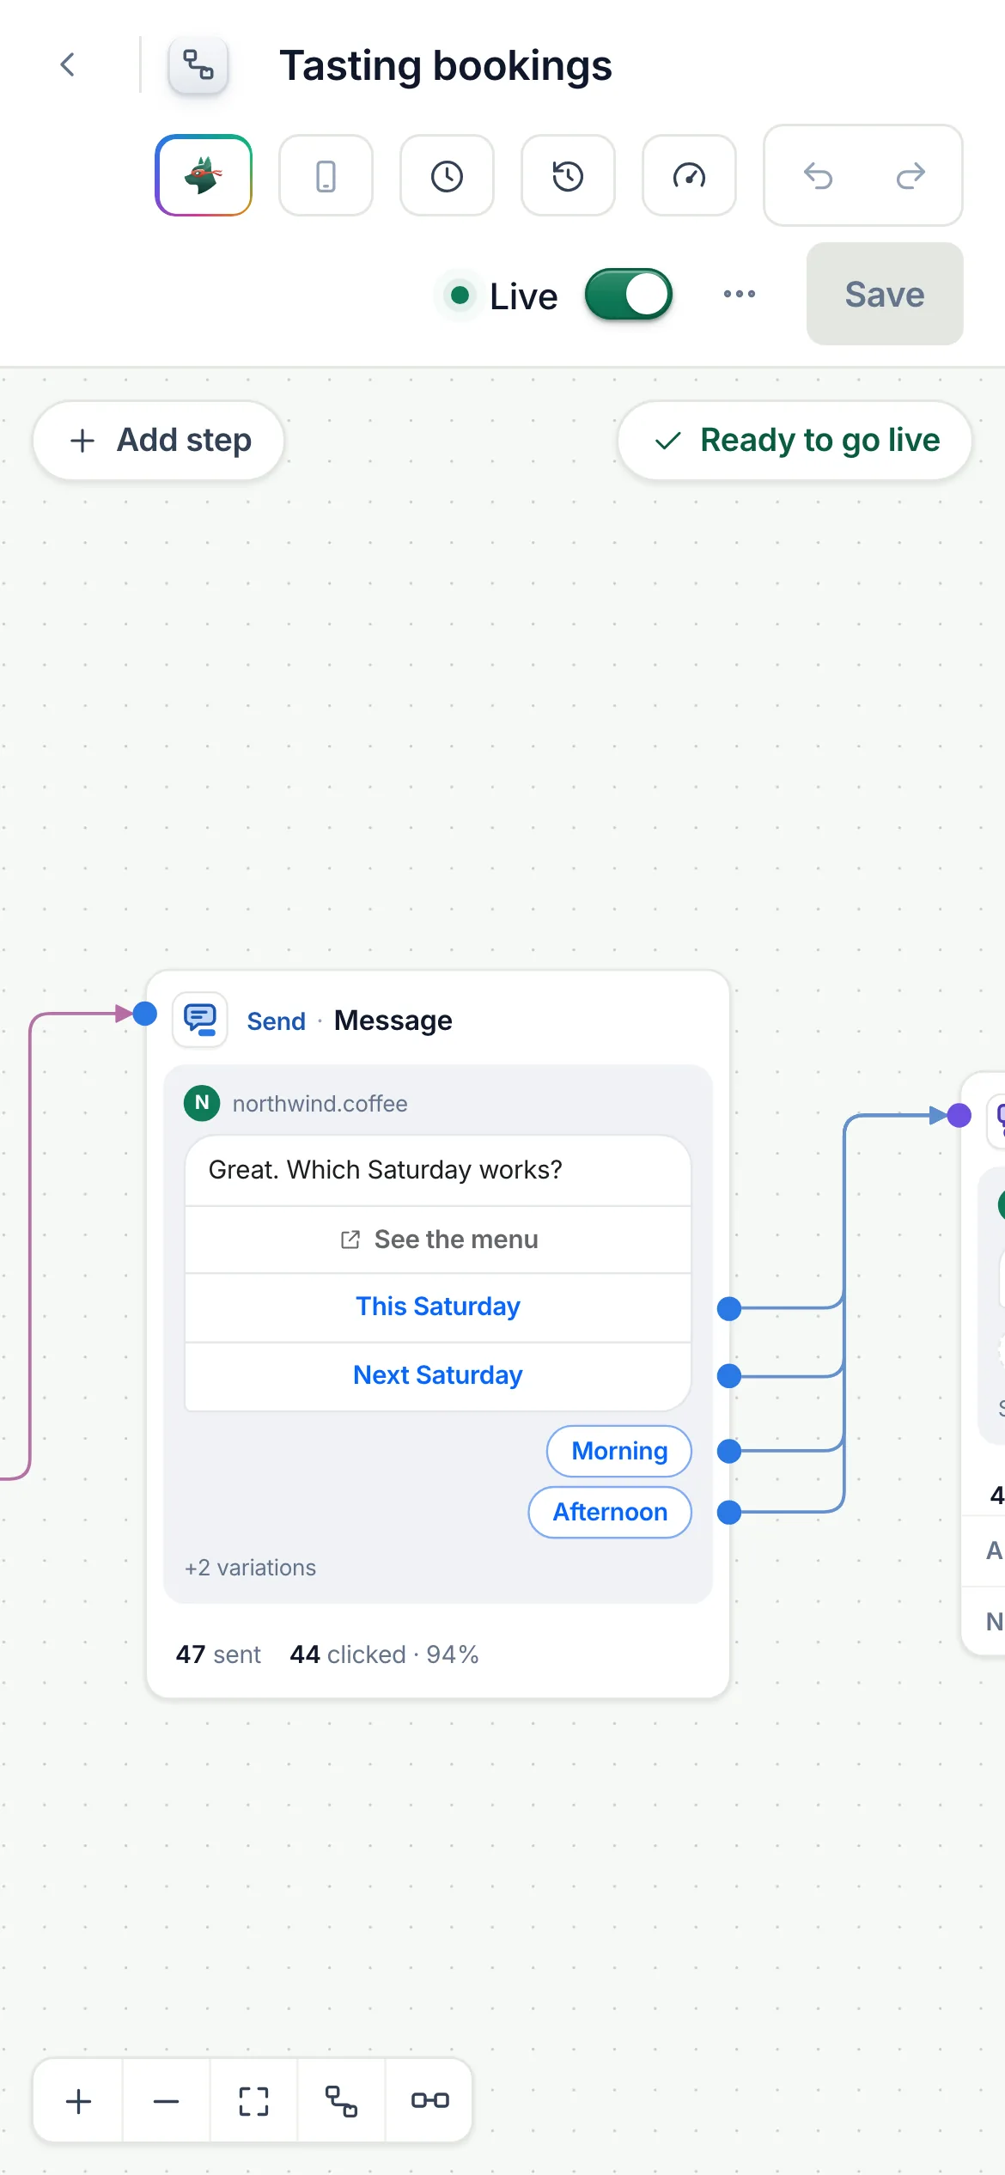Click the green N sender avatar
The height and width of the screenshot is (2175, 1005).
pos(202,1102)
